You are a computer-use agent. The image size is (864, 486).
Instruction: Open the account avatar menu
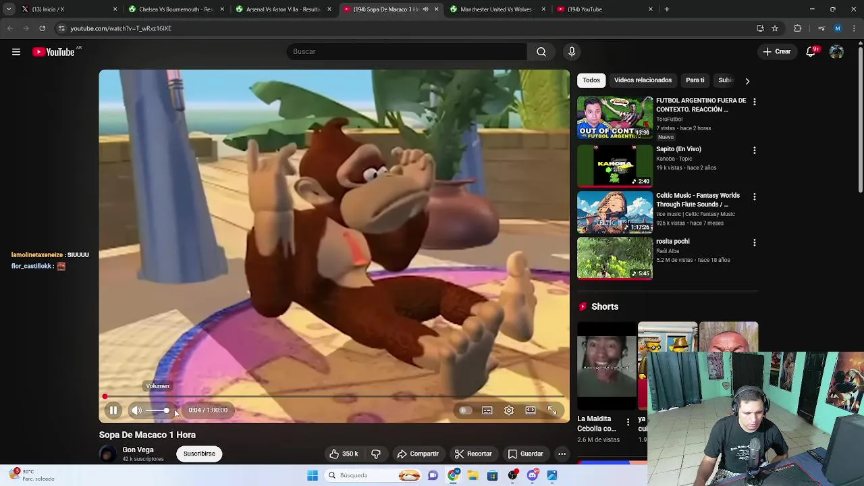click(836, 51)
